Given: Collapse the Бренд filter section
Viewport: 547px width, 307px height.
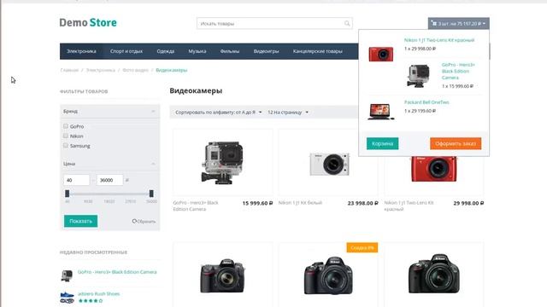Looking at the screenshot, I should tap(153, 112).
